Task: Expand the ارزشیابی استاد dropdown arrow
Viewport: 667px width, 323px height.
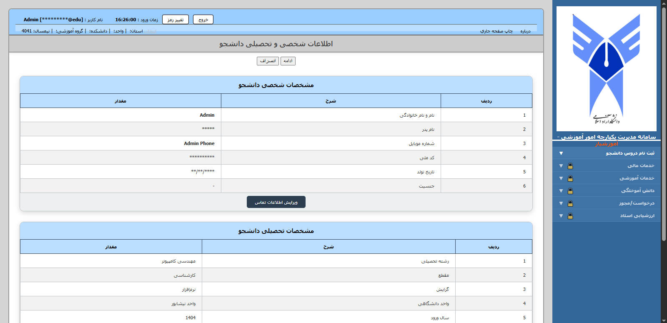Action: pos(561,216)
